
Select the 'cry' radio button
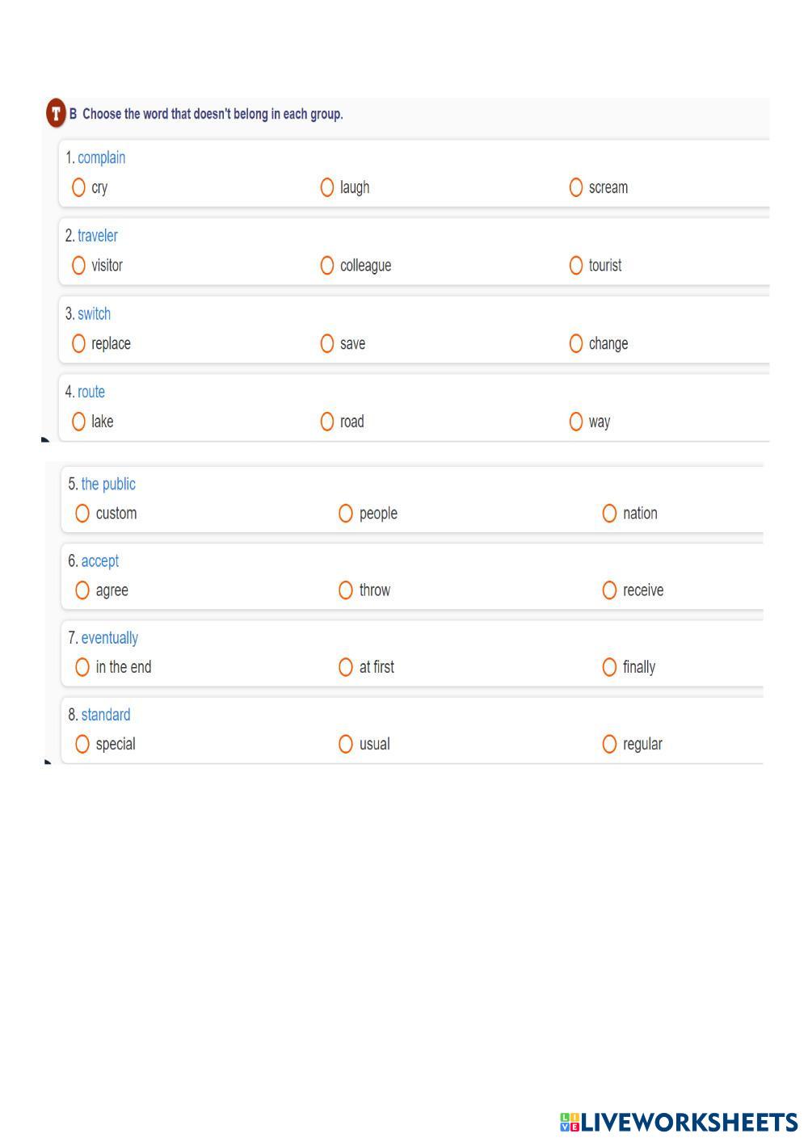pyautogui.click(x=78, y=187)
